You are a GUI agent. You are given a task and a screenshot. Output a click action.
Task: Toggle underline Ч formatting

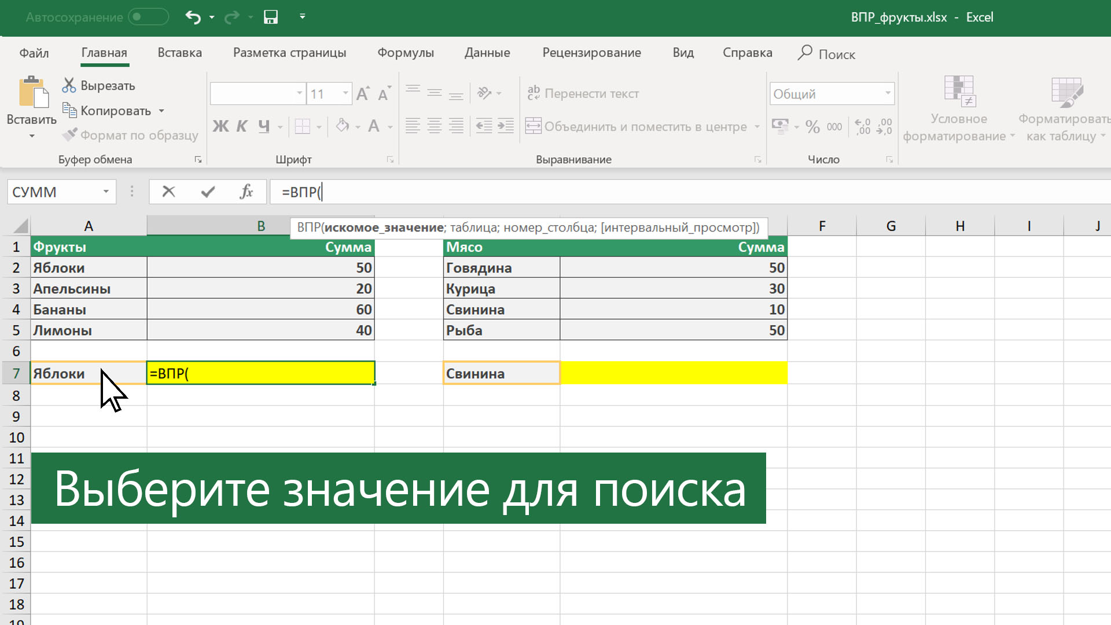tap(264, 126)
